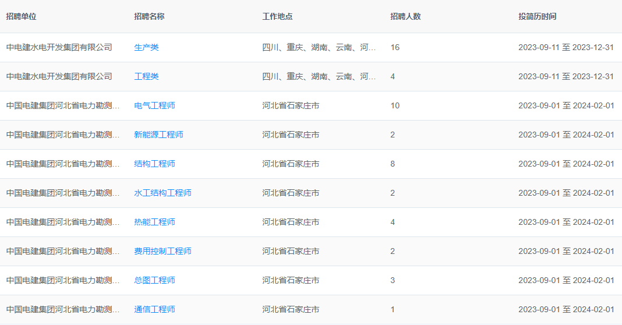The image size is (622, 325).
Task: Open the 新能源工程师 recruitment link
Action: 158,135
